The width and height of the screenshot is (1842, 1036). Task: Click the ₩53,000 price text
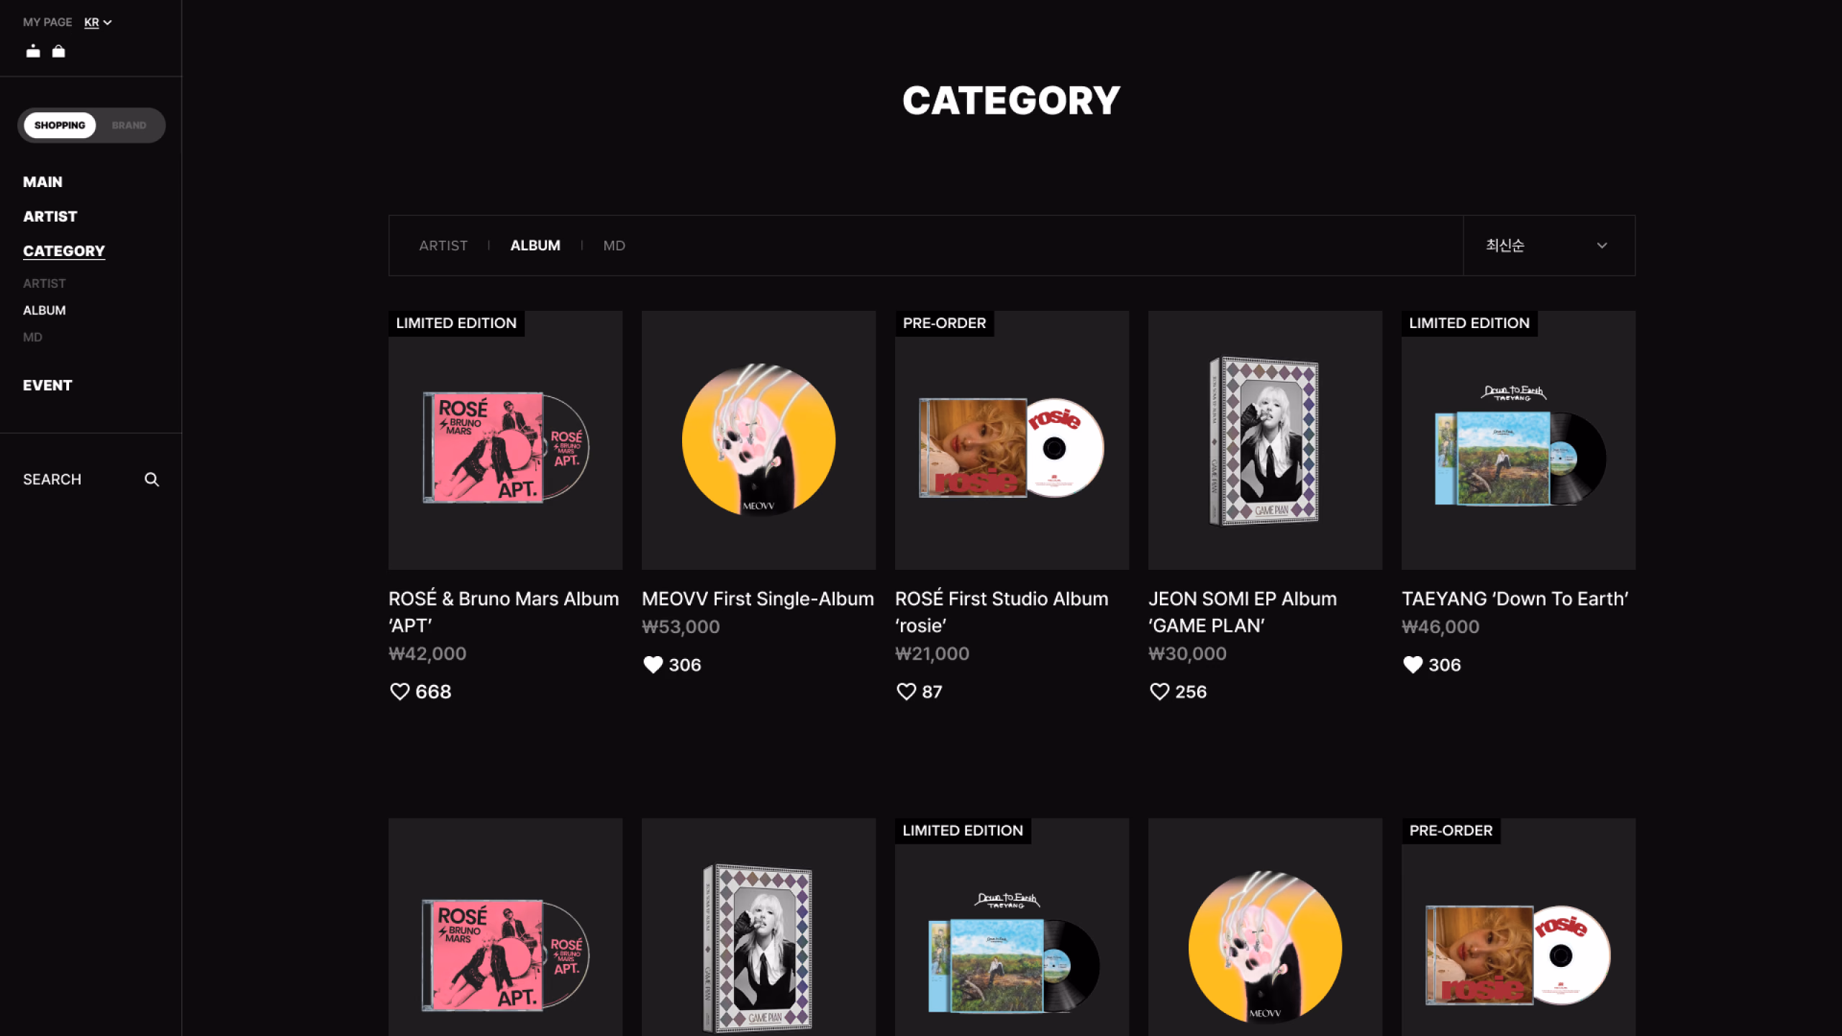coord(681,627)
